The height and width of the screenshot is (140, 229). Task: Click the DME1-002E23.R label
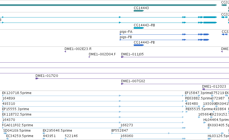78,49
